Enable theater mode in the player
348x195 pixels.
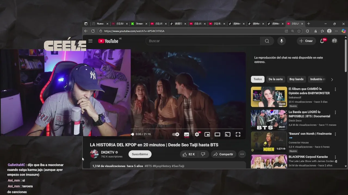click(x=217, y=134)
